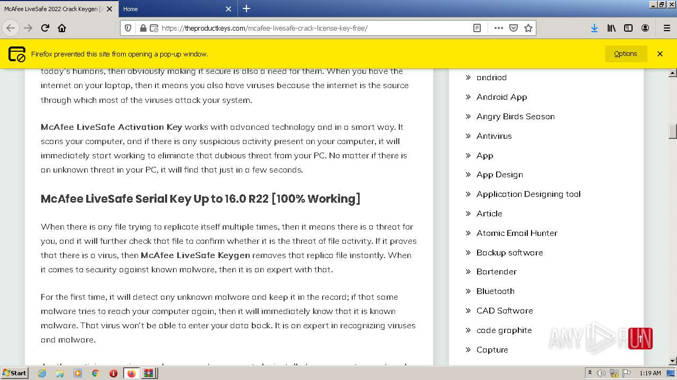Reload the current page
This screenshot has width=677, height=380.
[45, 28]
